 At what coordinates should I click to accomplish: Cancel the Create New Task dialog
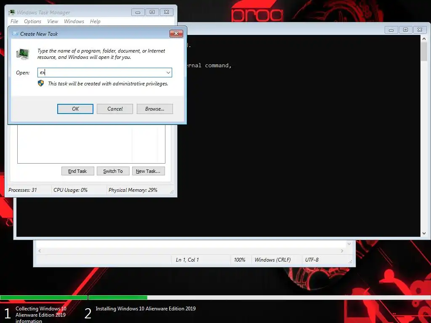point(115,109)
